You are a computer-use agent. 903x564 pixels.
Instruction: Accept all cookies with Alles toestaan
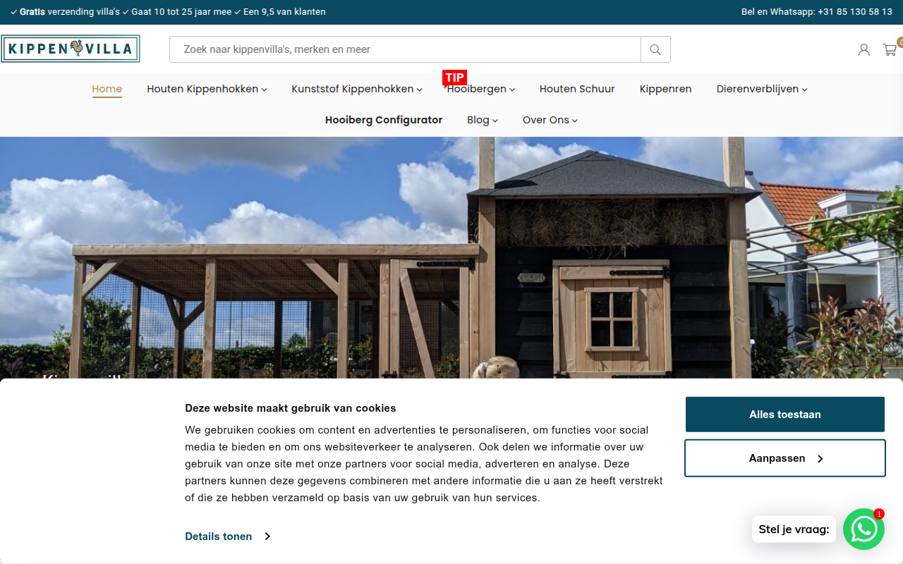785,415
